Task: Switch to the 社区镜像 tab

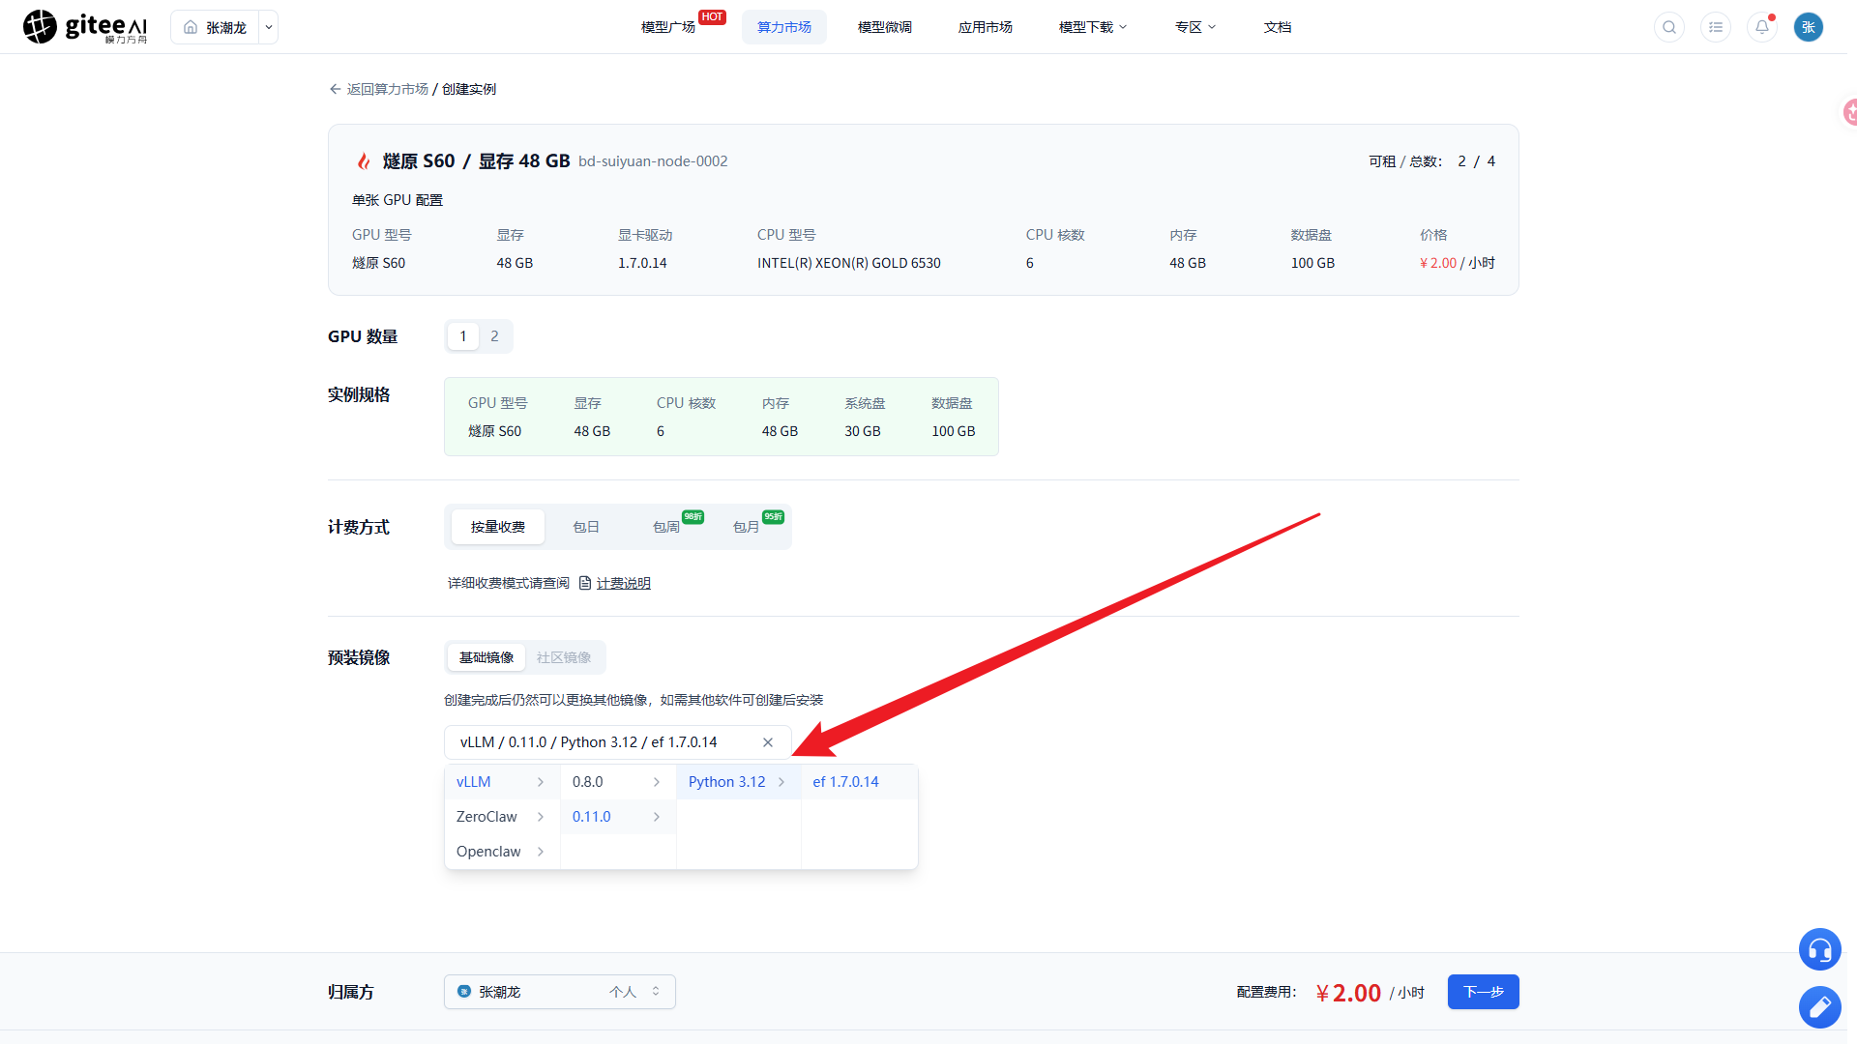Action: pyautogui.click(x=564, y=657)
